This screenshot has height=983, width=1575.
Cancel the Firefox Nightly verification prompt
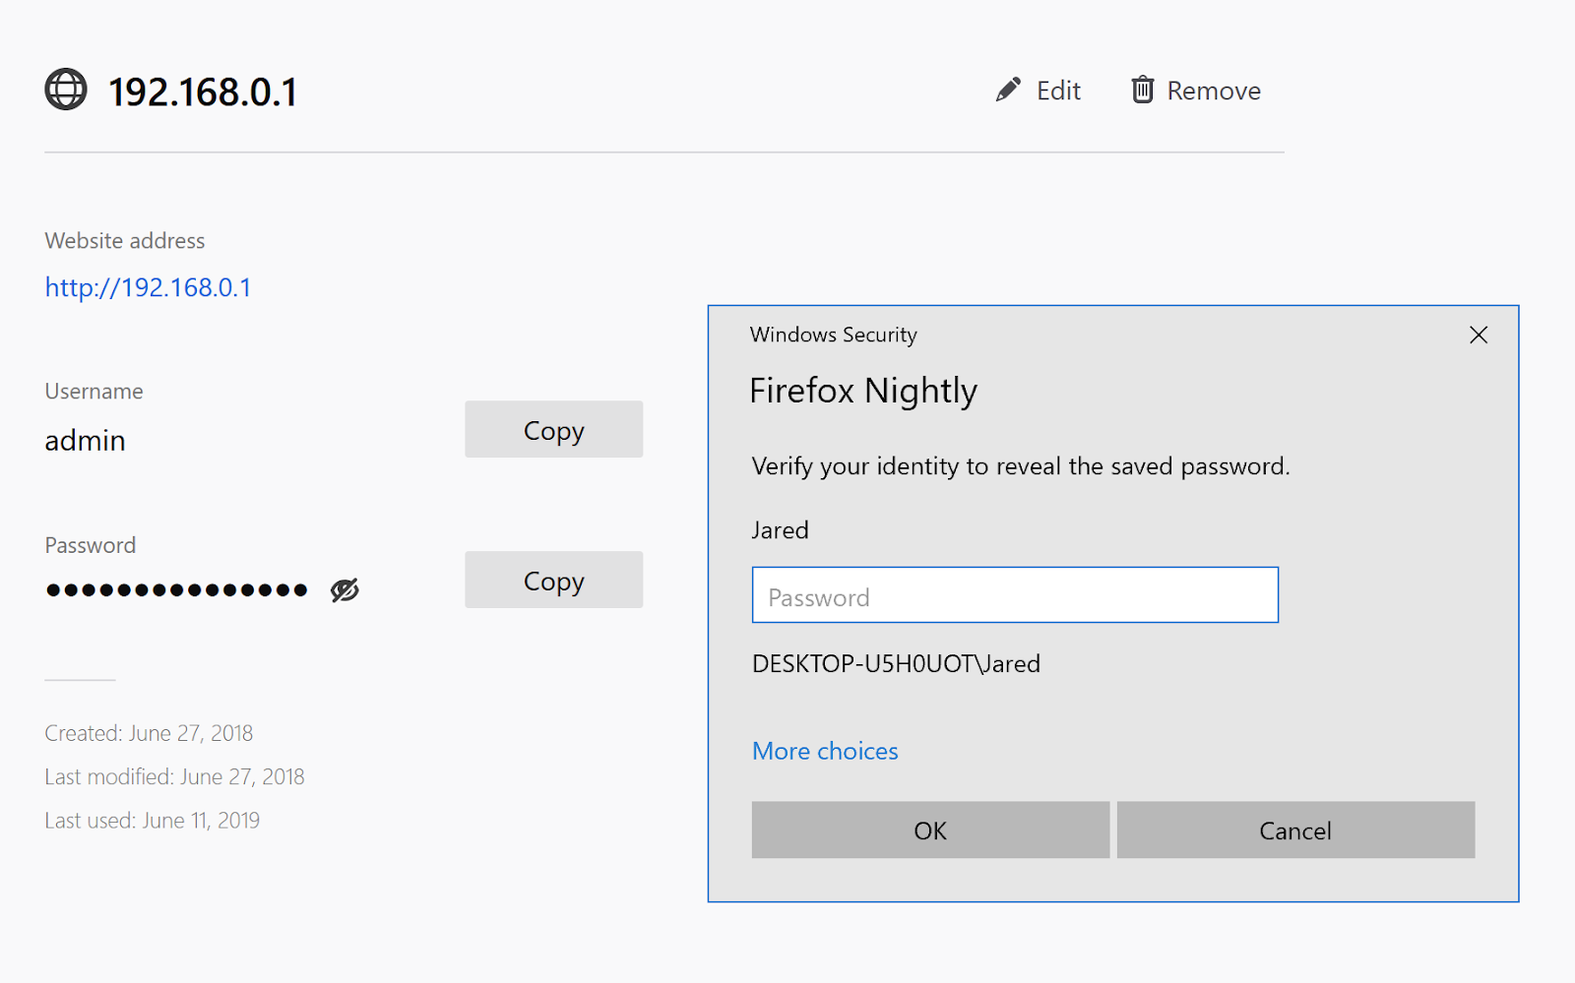click(x=1294, y=829)
